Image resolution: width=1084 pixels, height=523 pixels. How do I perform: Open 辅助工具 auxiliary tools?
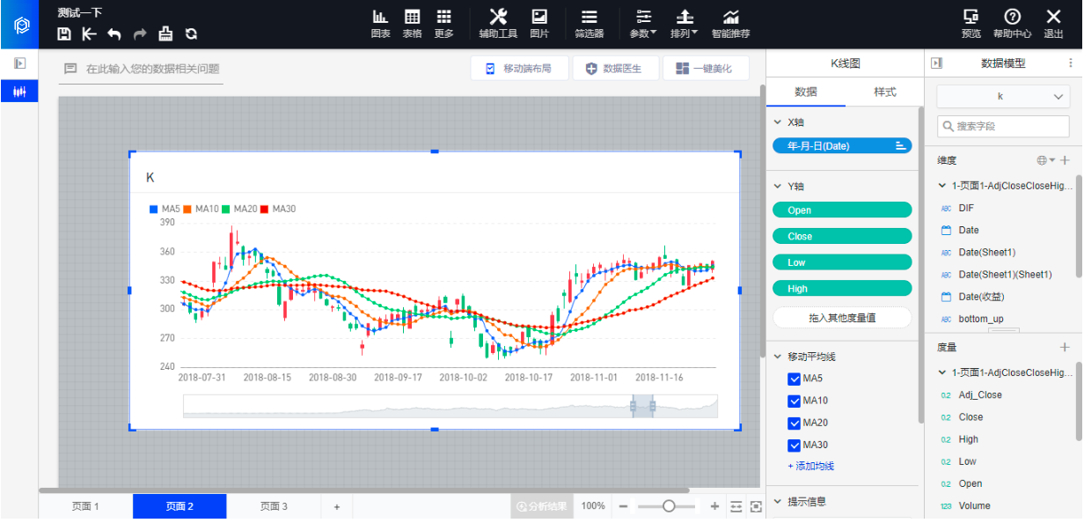(498, 24)
